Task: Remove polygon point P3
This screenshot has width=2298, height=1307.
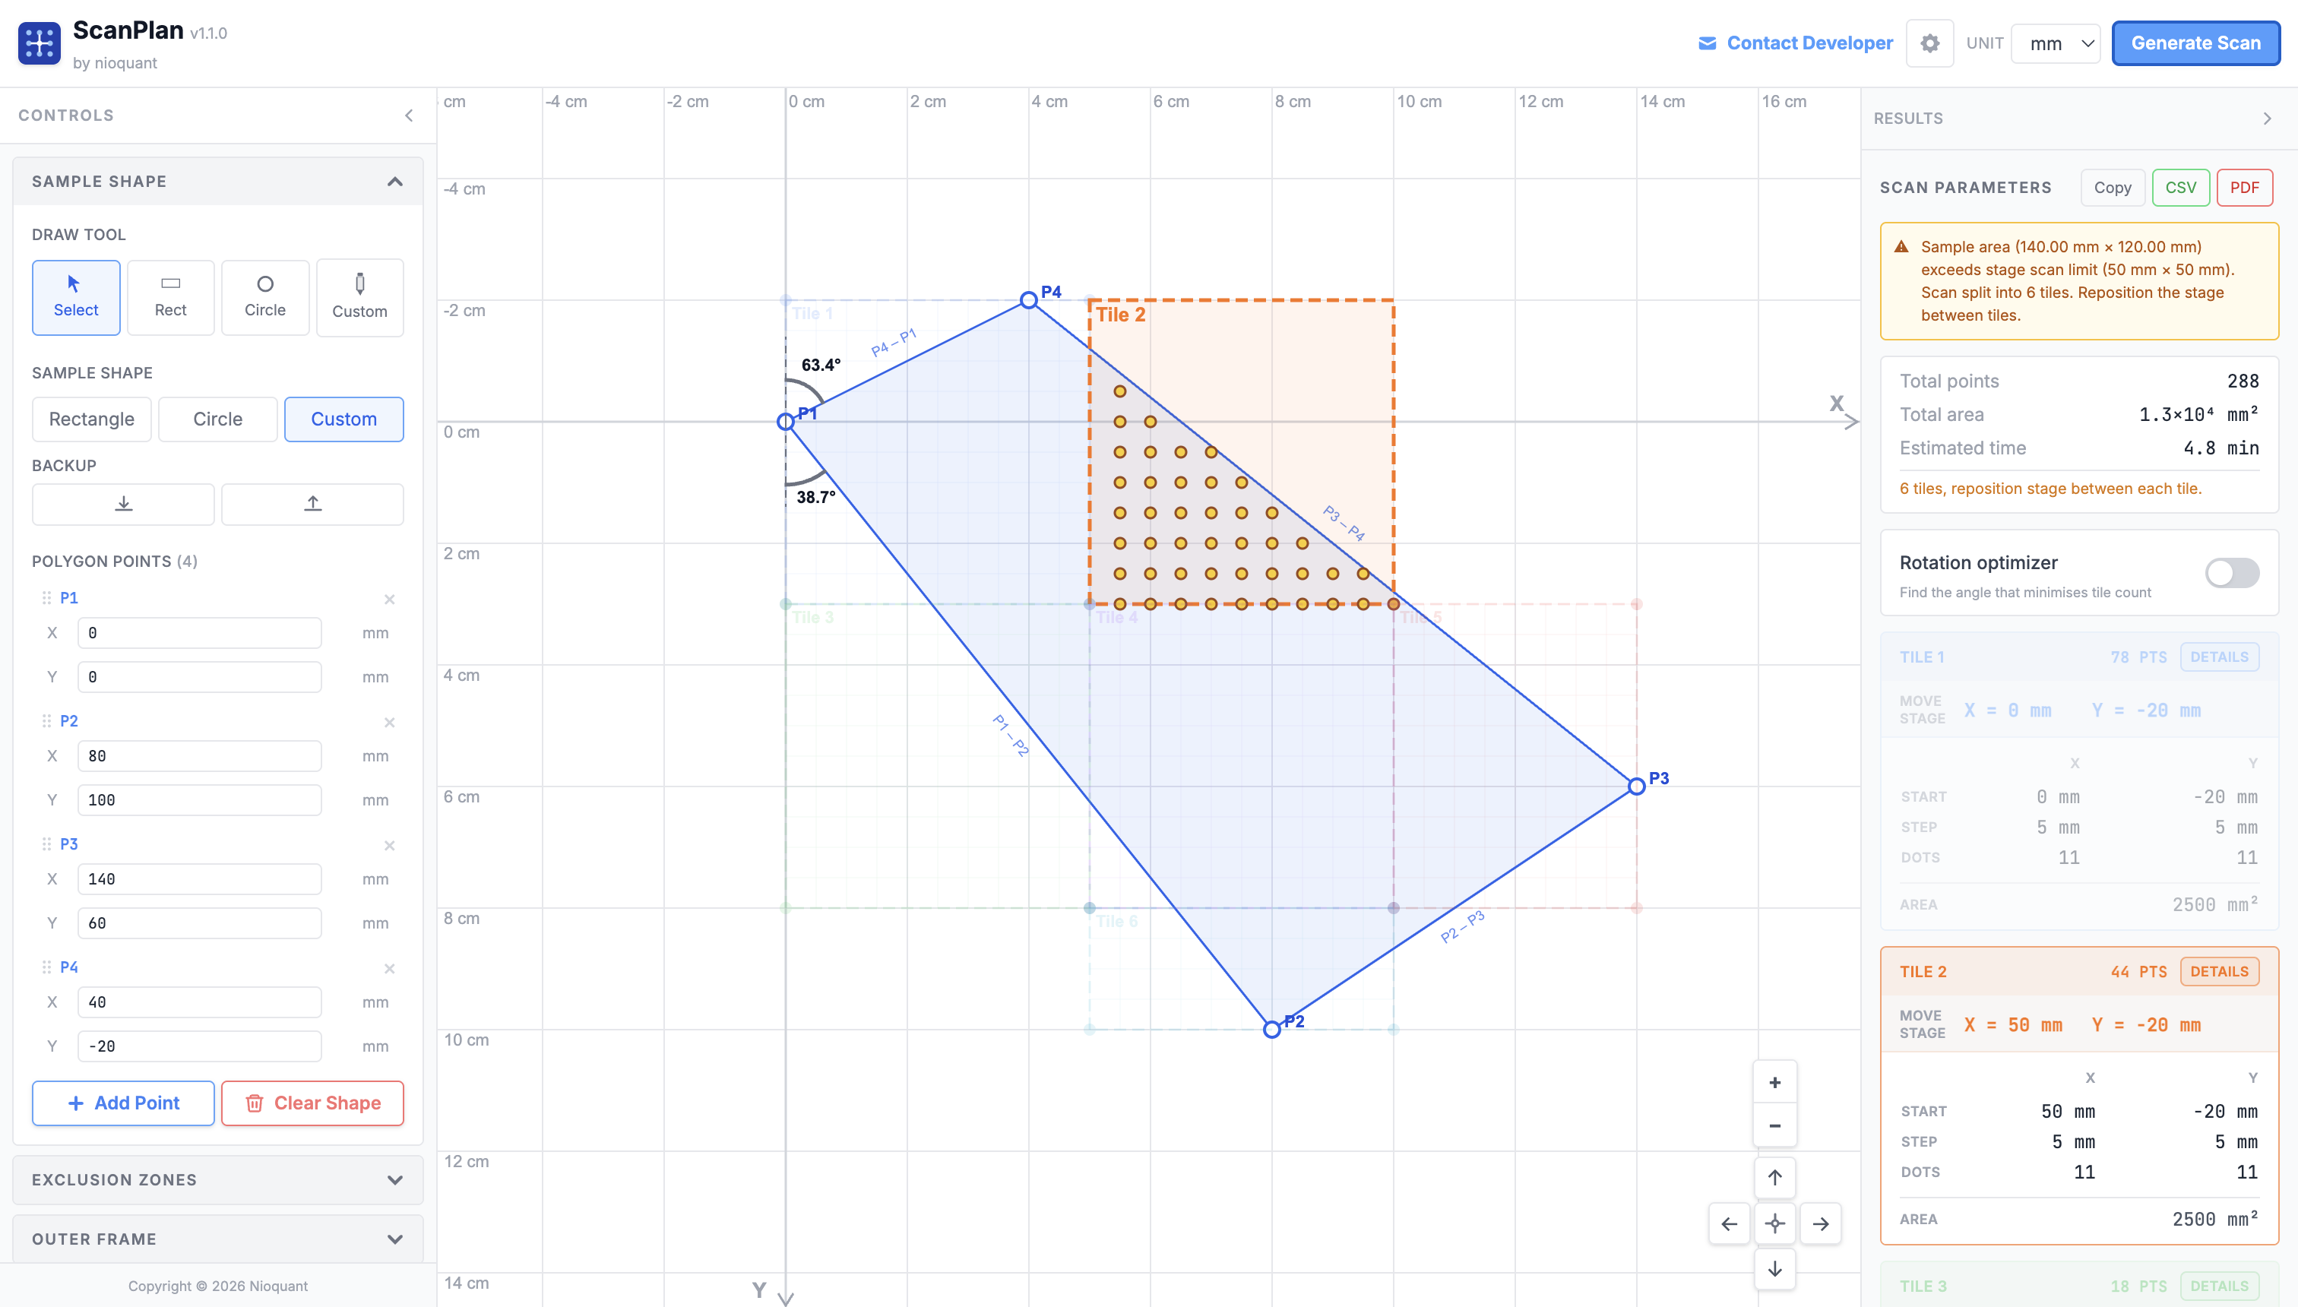Action: (390, 845)
